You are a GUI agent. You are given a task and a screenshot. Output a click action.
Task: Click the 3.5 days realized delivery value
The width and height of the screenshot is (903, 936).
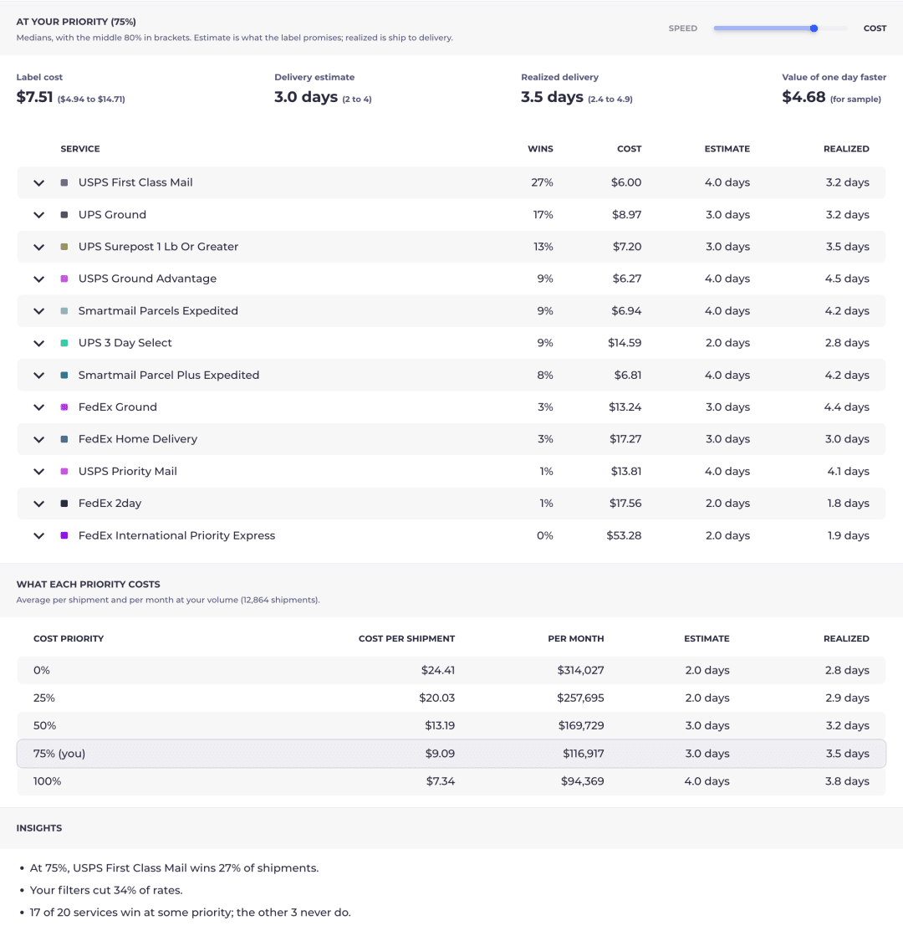tap(552, 97)
